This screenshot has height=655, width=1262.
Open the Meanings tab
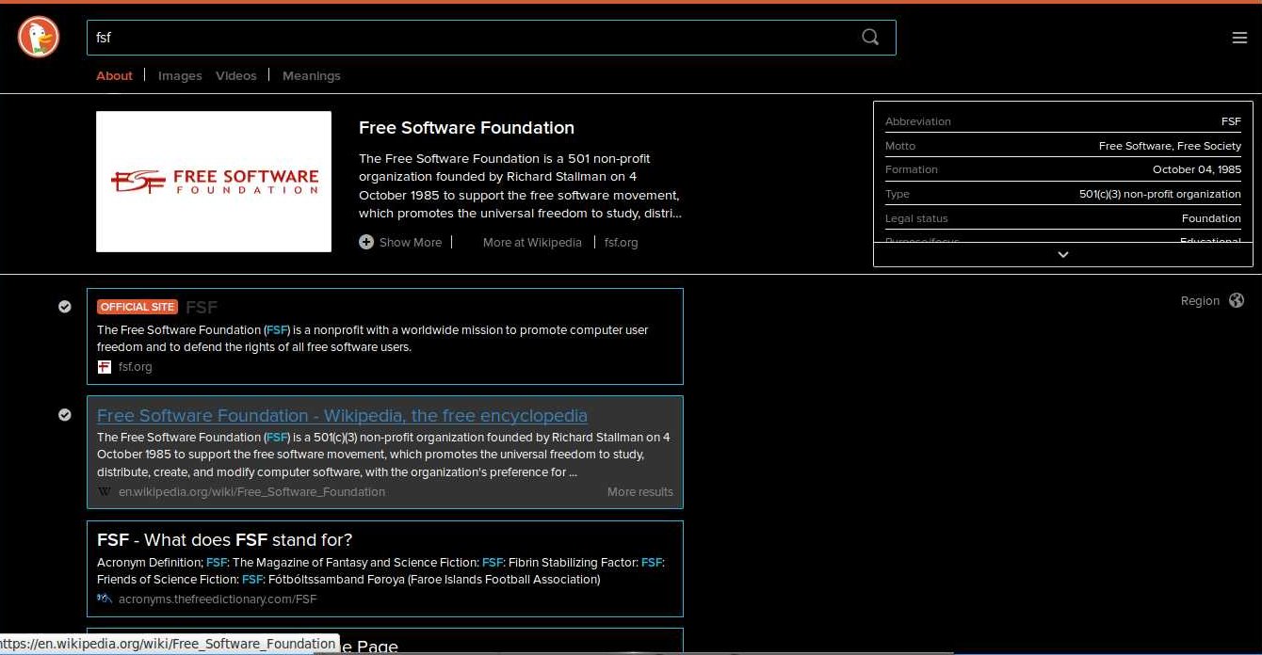(312, 75)
